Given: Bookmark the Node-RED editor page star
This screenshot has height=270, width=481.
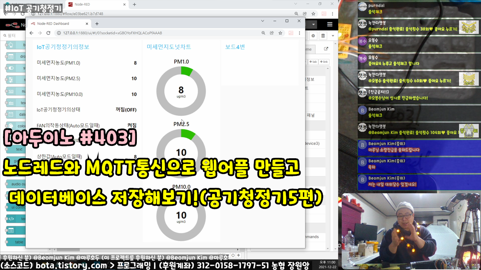Looking at the screenshot, I should pos(314,13).
